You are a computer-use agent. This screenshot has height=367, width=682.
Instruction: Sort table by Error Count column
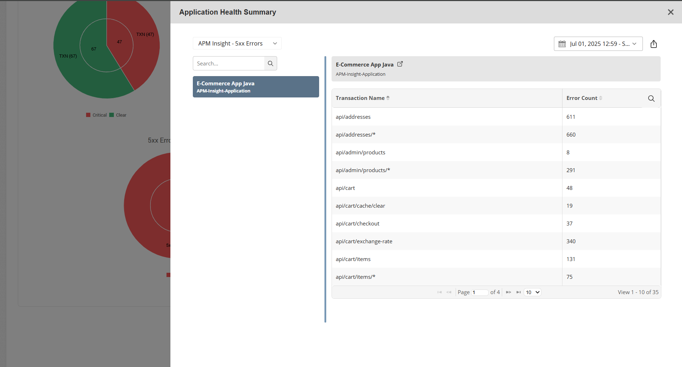[x=601, y=97]
